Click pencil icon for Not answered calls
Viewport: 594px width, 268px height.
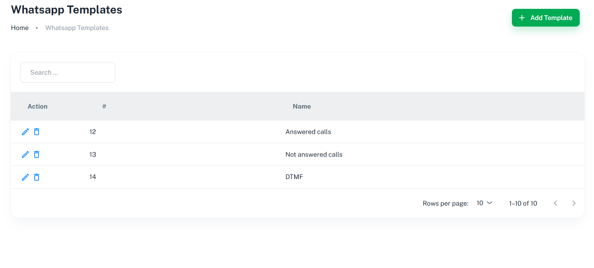(x=25, y=154)
